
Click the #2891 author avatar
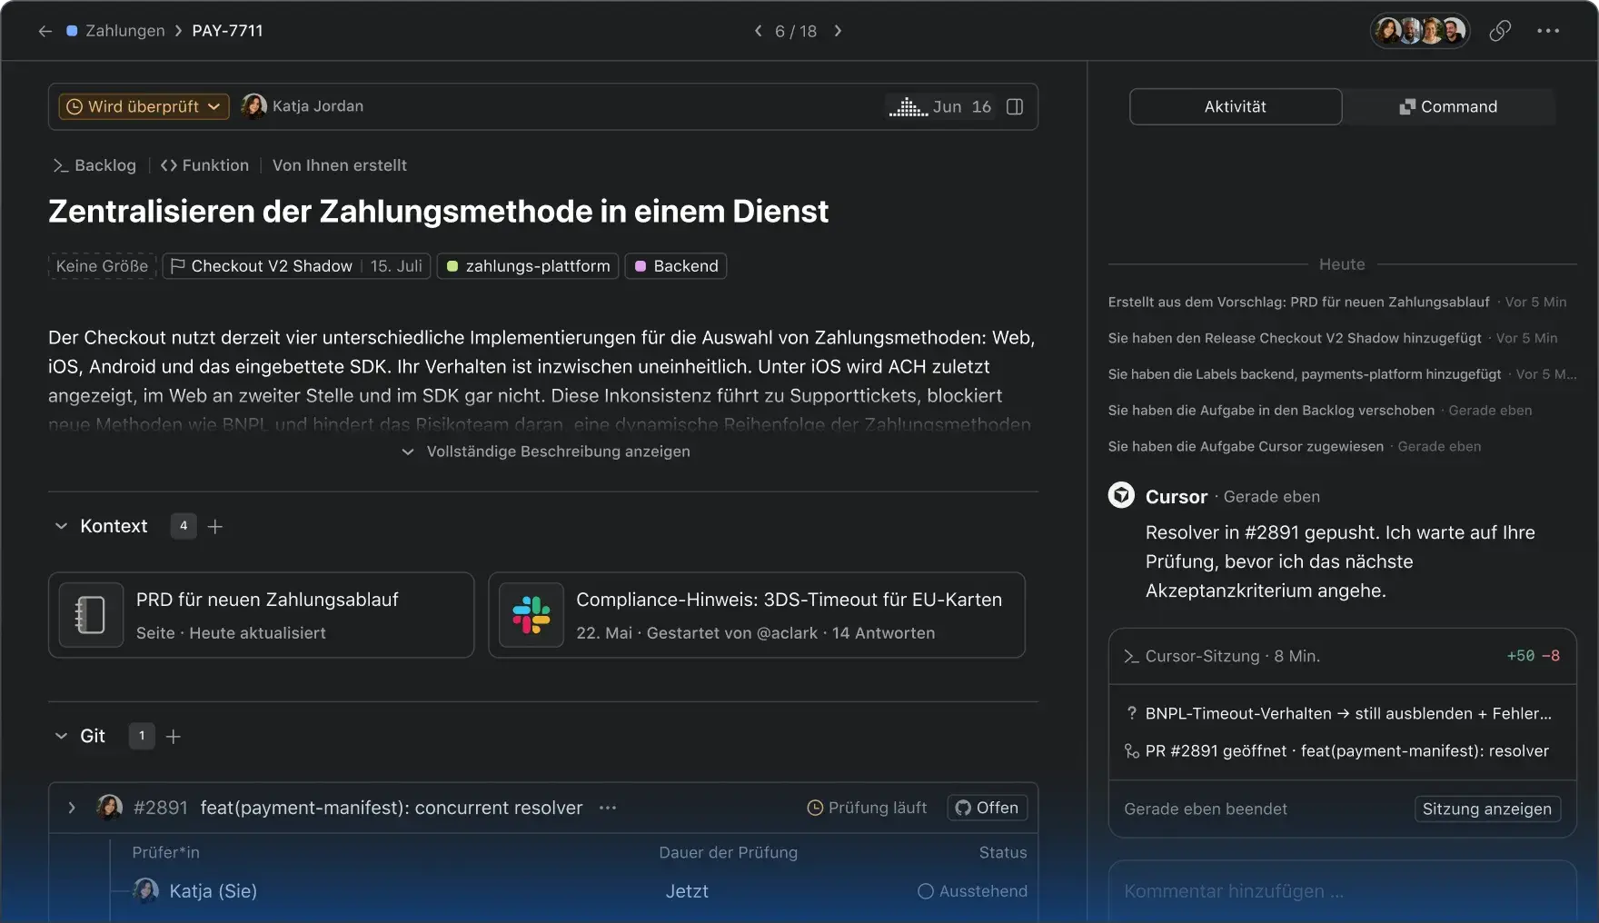(x=110, y=807)
